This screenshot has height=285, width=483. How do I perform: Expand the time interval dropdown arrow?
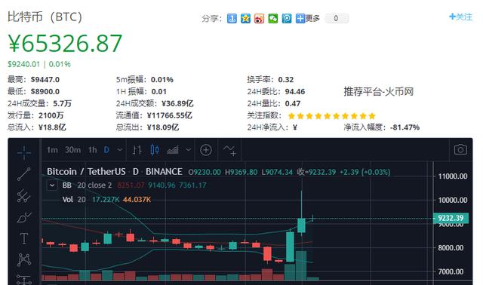pyautogui.click(x=120, y=149)
